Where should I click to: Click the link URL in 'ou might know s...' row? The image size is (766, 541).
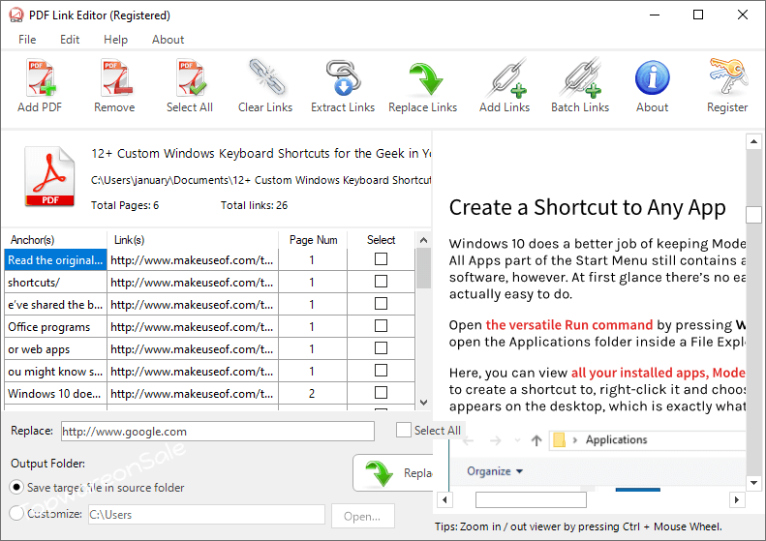tap(193, 372)
